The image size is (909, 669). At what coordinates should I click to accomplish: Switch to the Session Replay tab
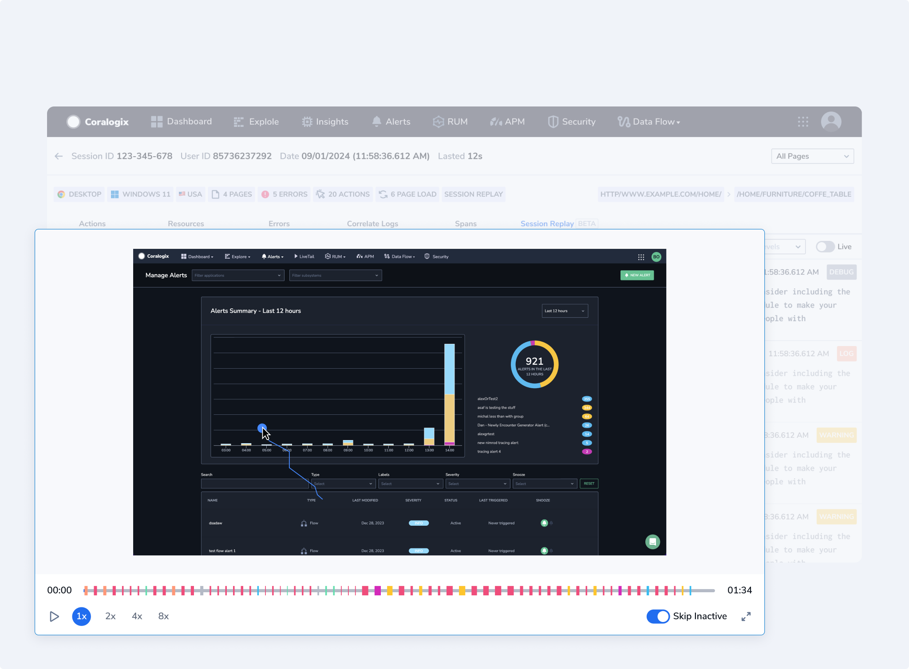pyautogui.click(x=547, y=224)
